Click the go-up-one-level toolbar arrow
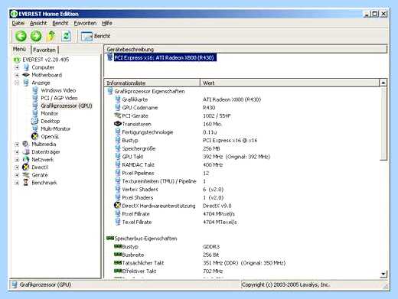This screenshot has width=398, height=299. coord(51,36)
